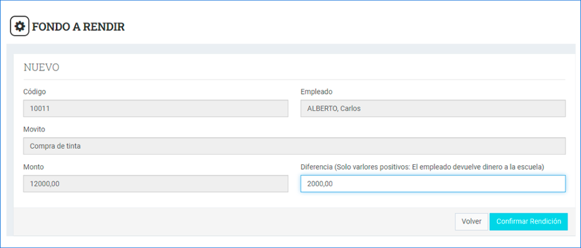Click the blank header area right of the title

coord(340,27)
